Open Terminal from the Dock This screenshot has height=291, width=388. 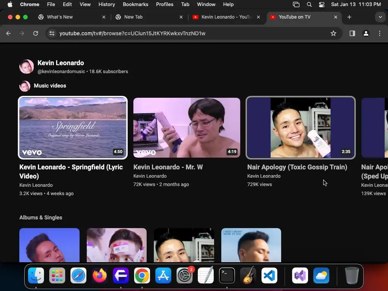(227, 275)
